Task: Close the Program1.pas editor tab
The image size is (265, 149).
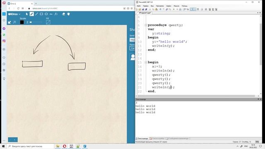Action: point(260,13)
